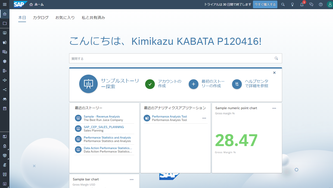
Task: Open the Performance Statistics and Analysis story
Action: [x=107, y=137]
